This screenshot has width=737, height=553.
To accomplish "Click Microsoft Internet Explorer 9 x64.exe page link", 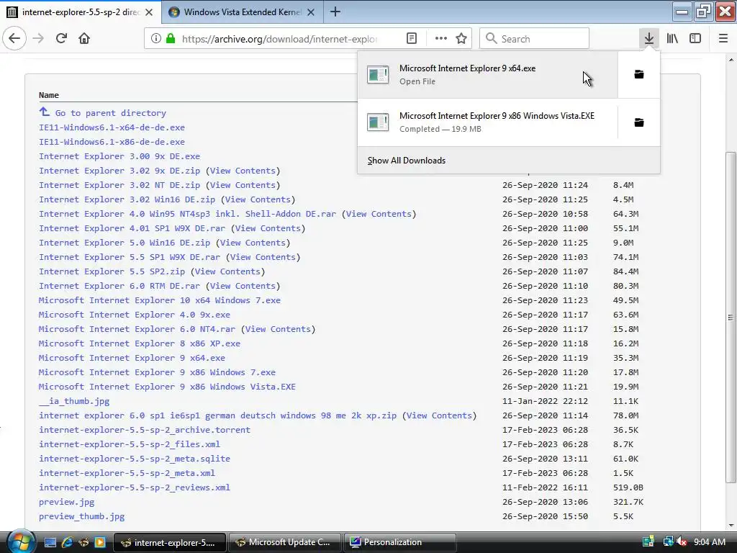I will 132,358.
